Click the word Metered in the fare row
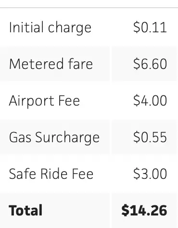 click(x=36, y=64)
